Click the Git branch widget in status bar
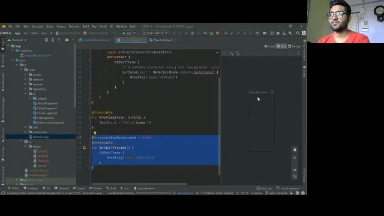384x216 pixels. tap(277, 193)
